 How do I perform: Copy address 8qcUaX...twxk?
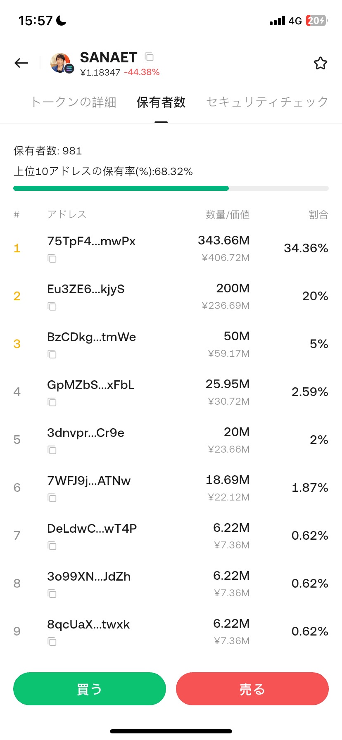[52, 642]
